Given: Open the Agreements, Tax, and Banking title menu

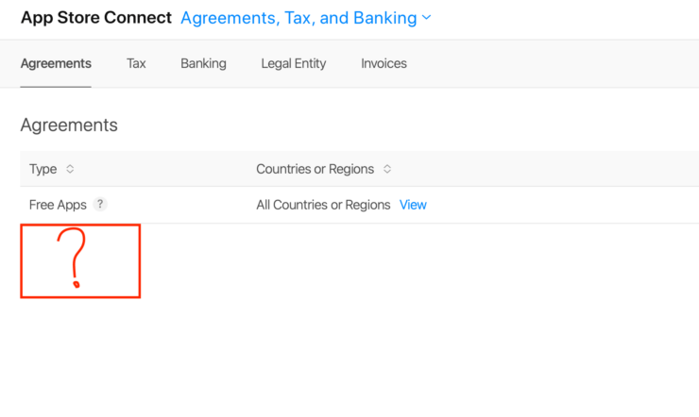Looking at the screenshot, I should coord(298,18).
